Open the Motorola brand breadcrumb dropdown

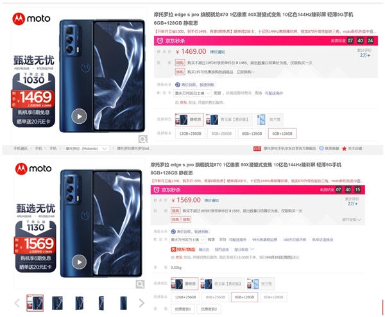click(x=87, y=149)
